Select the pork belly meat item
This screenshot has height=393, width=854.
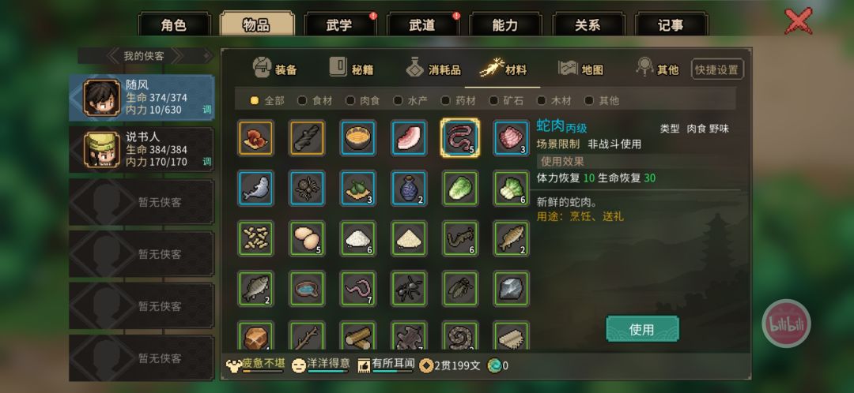410,138
